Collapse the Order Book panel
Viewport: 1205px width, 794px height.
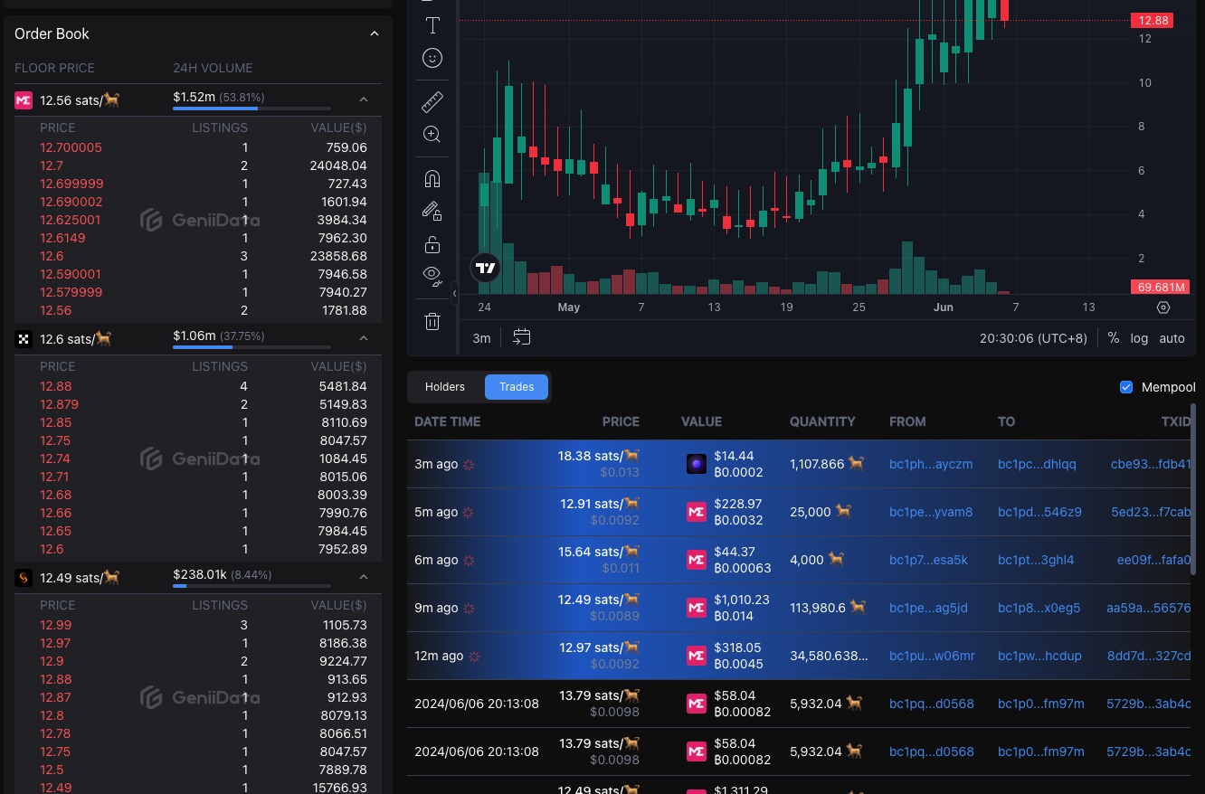(375, 34)
